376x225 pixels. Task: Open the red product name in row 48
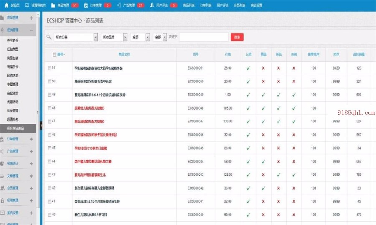[89, 108]
